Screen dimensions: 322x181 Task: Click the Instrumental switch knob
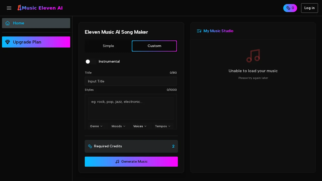tap(88, 62)
